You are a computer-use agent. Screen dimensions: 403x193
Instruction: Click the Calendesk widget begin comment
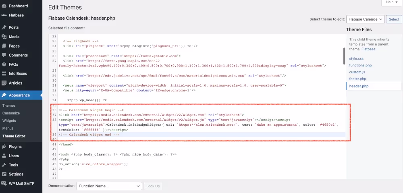click(x=91, y=110)
